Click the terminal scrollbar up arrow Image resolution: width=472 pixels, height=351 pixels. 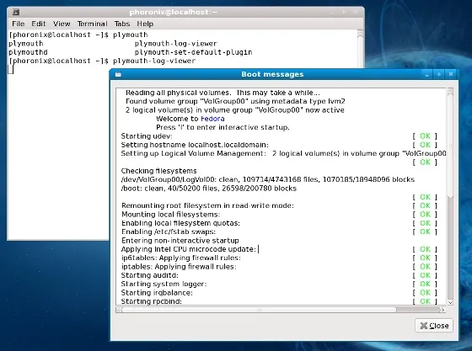360,34
